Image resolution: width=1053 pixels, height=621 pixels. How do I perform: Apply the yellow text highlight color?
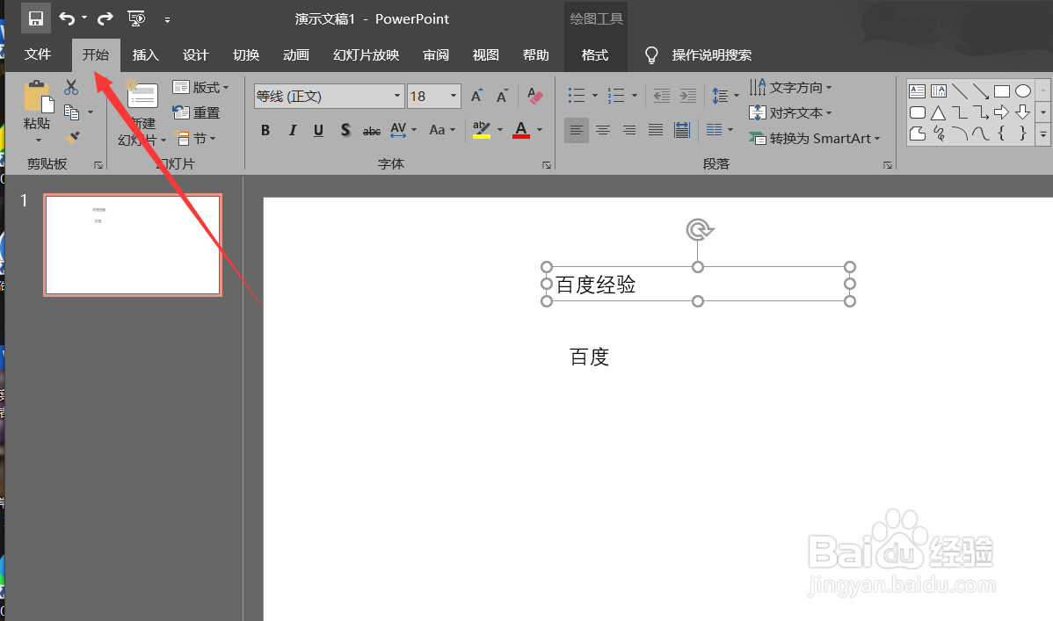(482, 130)
